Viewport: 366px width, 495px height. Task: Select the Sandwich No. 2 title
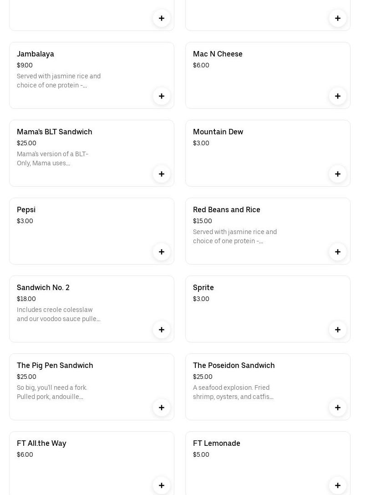[x=43, y=287]
